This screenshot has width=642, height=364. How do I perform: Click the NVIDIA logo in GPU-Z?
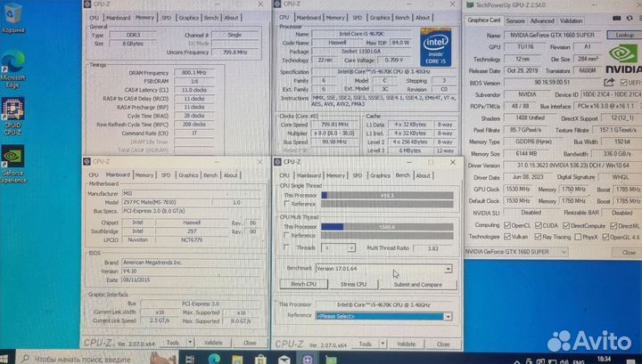pos(624,60)
